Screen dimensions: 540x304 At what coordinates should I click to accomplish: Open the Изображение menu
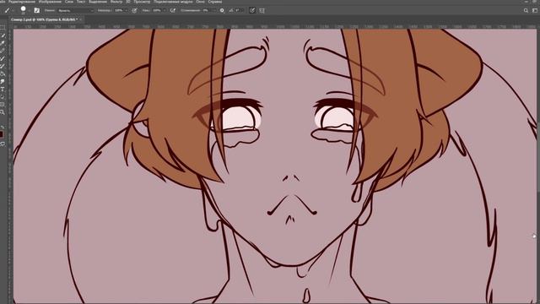click(x=50, y=2)
